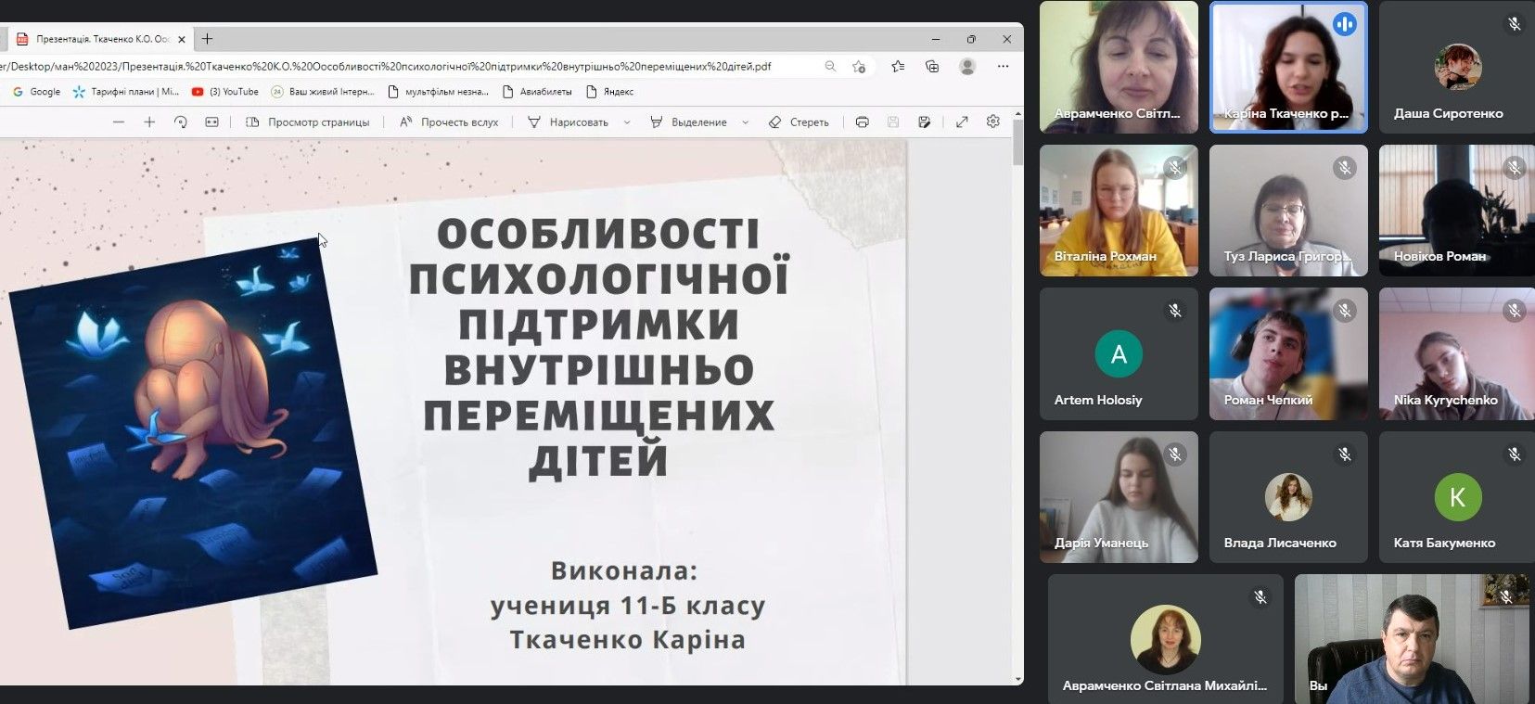Select your own Вы video tile
Viewport: 1535px width, 704px height.
point(1410,638)
